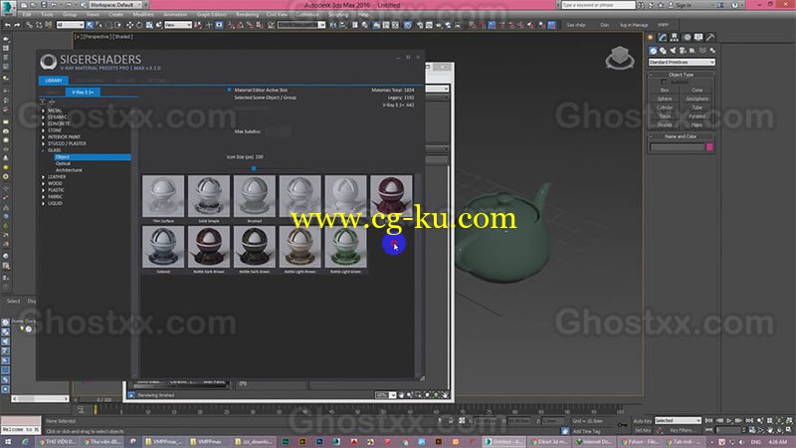Expand the LIQUID category
Viewport: 796px width, 448px height.
(43, 203)
